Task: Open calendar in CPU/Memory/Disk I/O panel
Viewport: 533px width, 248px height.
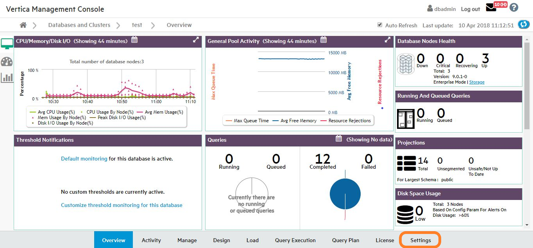Action: [134, 40]
